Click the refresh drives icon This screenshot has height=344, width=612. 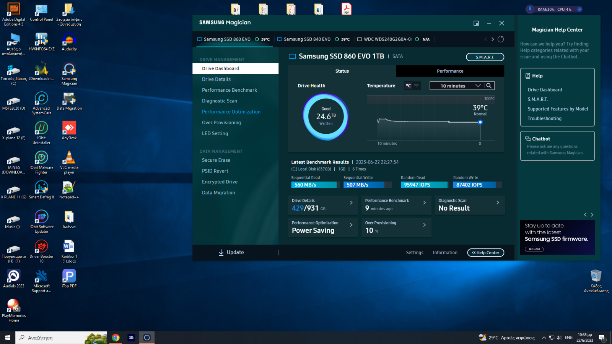point(501,39)
